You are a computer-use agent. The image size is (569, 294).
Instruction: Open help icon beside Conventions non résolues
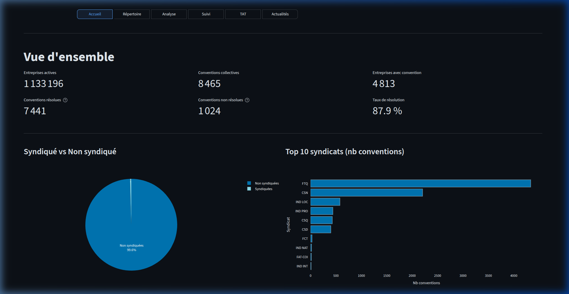tap(247, 100)
